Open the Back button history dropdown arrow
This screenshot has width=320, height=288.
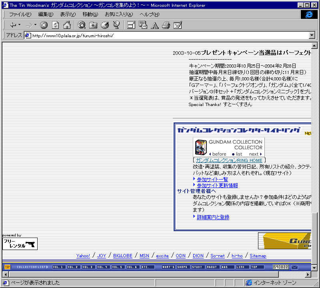point(20,25)
